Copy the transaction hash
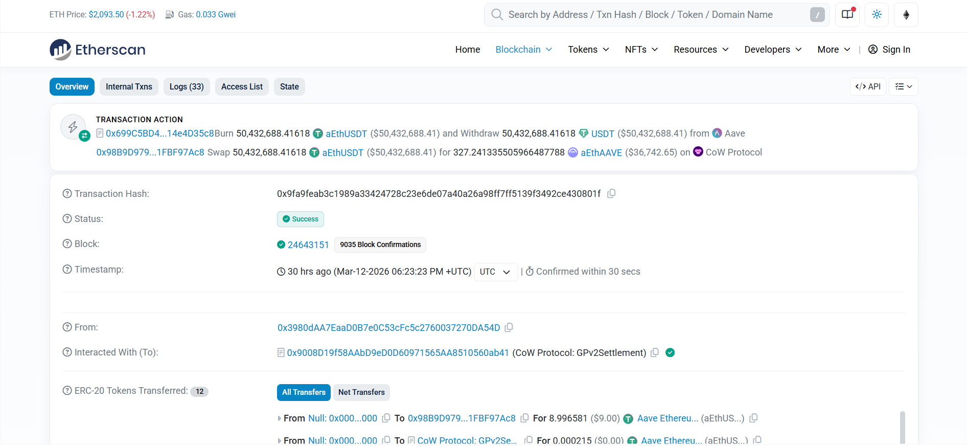Image resolution: width=967 pixels, height=446 pixels. [611, 193]
